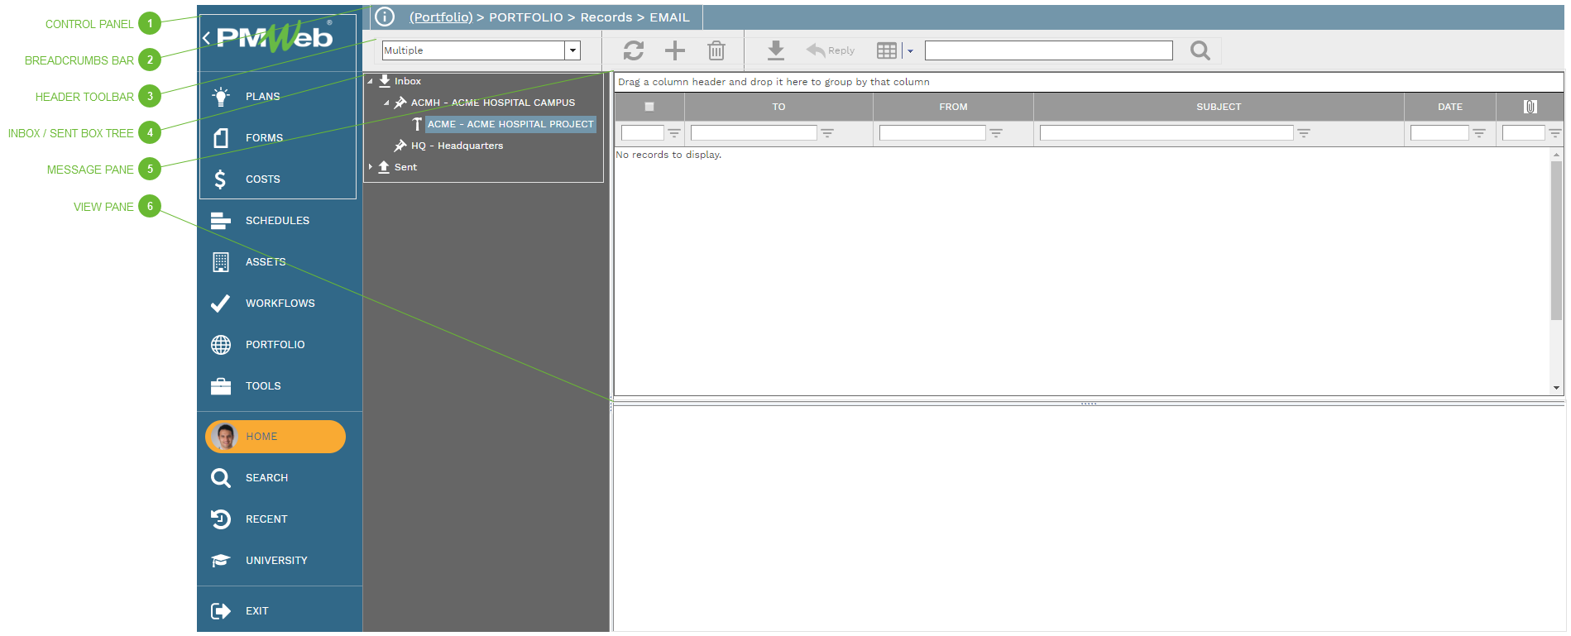The image size is (1571, 636).
Task: Open the Workflows menu item
Action: tap(280, 304)
